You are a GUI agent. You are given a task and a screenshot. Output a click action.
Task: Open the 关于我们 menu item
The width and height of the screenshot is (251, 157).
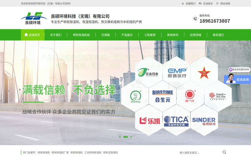56,35
